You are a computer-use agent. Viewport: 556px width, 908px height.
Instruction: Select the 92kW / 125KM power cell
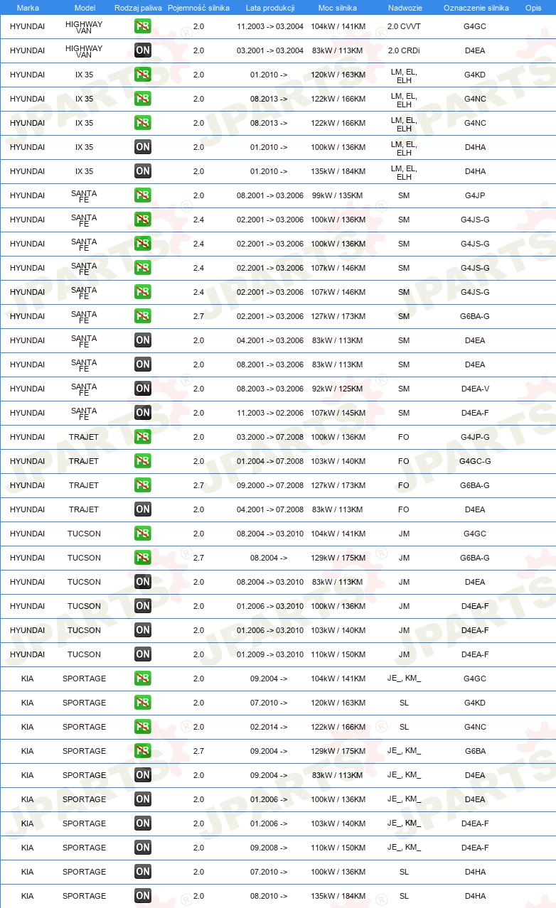point(338,389)
